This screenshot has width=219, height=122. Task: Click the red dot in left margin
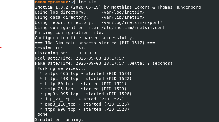1,47
